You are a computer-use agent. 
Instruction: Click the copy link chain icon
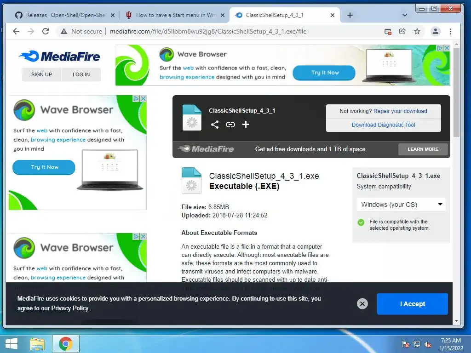pyautogui.click(x=230, y=125)
